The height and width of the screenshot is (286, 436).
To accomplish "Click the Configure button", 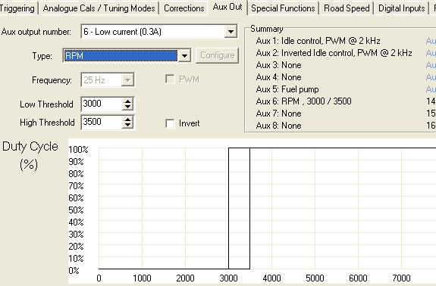I will click(x=217, y=55).
